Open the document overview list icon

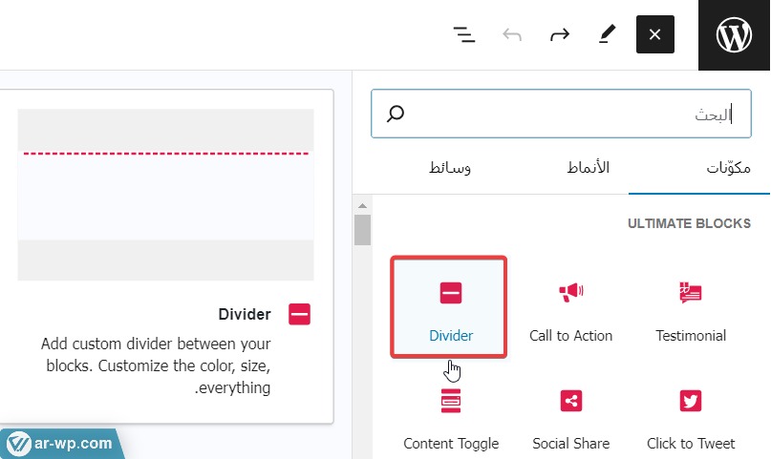coord(464,35)
